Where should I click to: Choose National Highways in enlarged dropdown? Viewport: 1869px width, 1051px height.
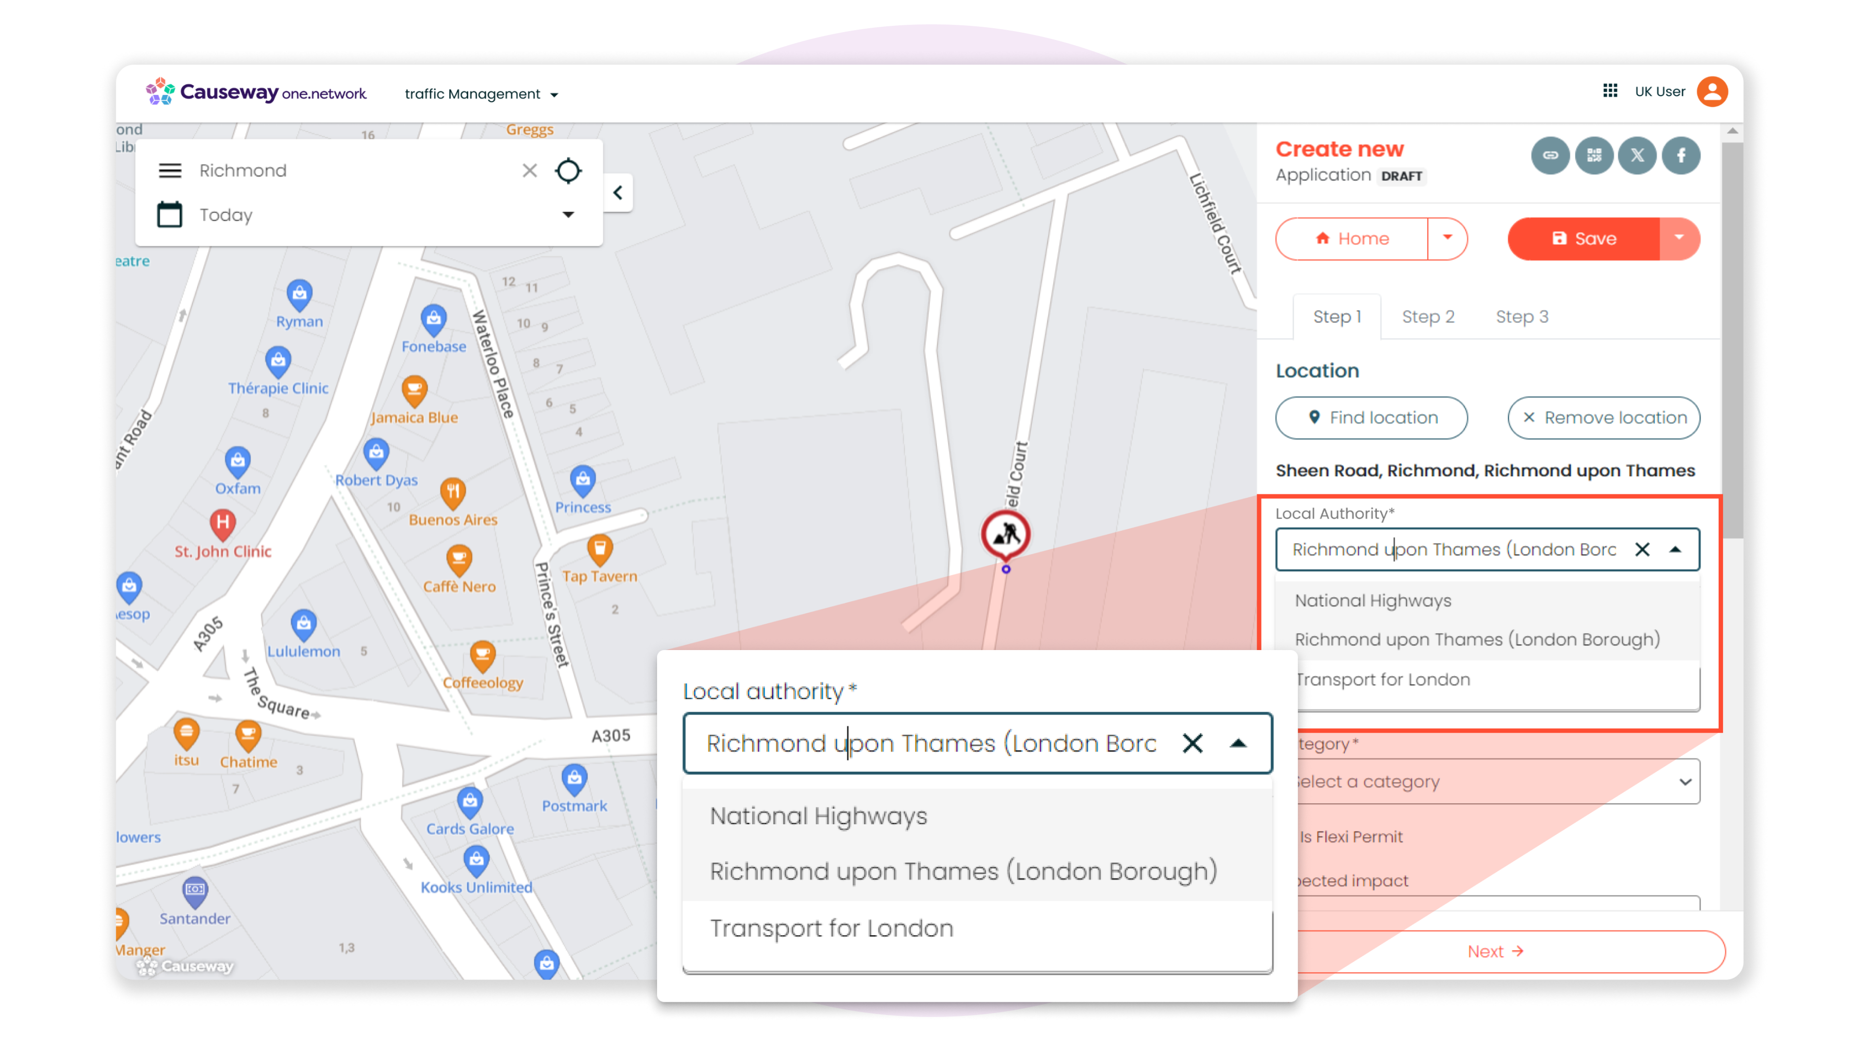(977, 816)
